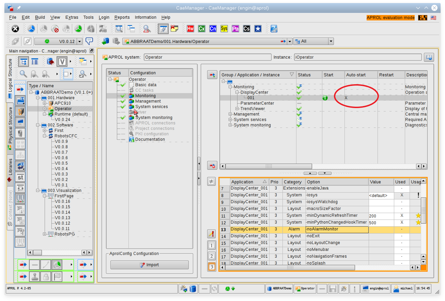The width and height of the screenshot is (445, 301).
Task: Click the red exclamation warning icon beside options
Action: click(x=212, y=234)
